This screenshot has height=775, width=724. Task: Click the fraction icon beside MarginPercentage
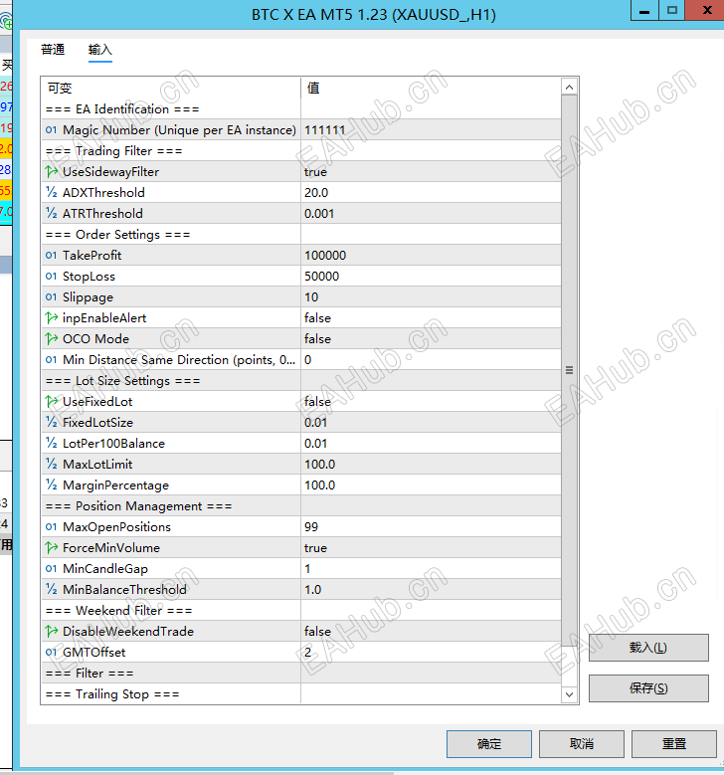click(x=51, y=485)
